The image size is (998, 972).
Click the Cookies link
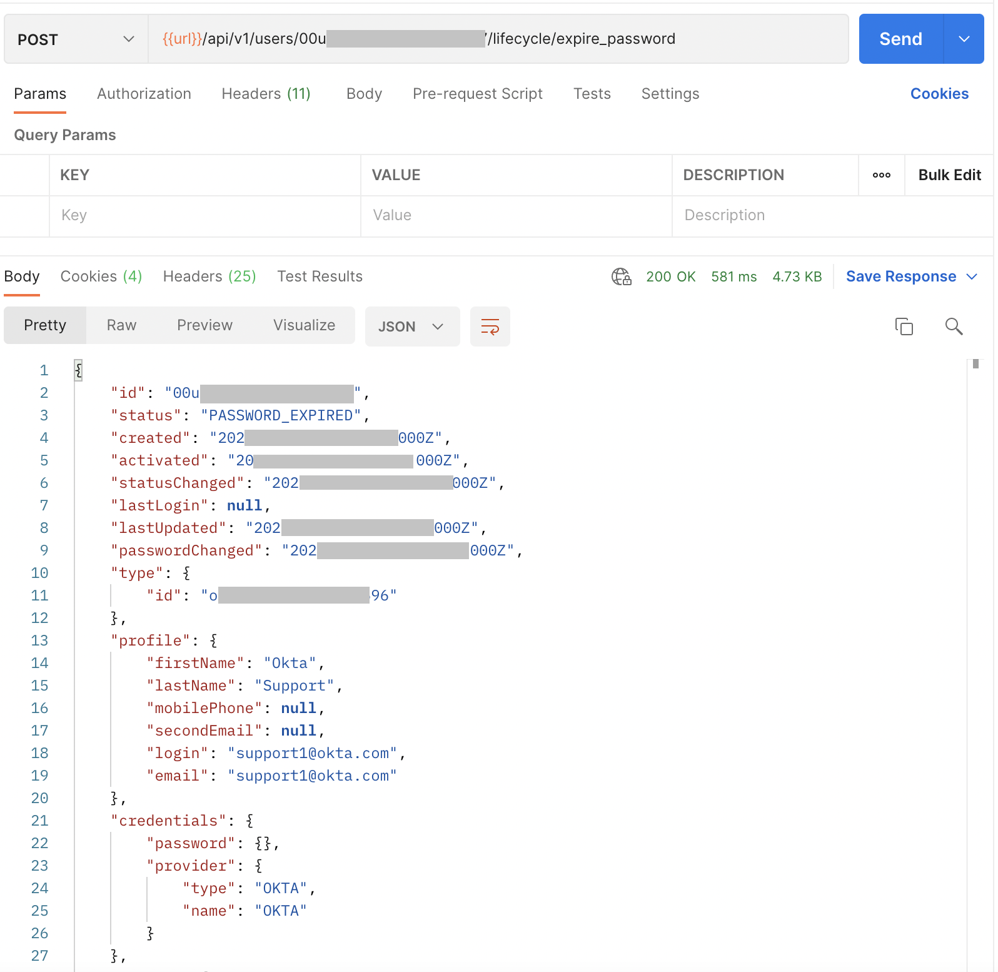click(939, 94)
